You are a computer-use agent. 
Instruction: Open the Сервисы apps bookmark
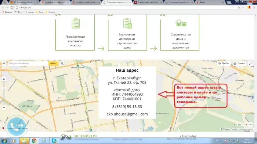[x=7, y=12]
